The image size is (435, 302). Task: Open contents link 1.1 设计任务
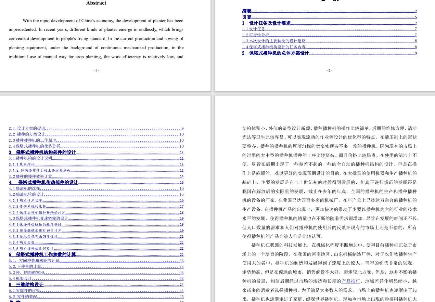(329, 29)
